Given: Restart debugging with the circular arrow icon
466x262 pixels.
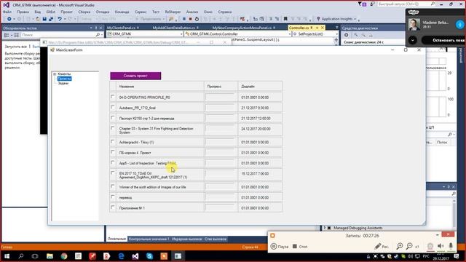Looking at the screenshot, I should 197,19.
